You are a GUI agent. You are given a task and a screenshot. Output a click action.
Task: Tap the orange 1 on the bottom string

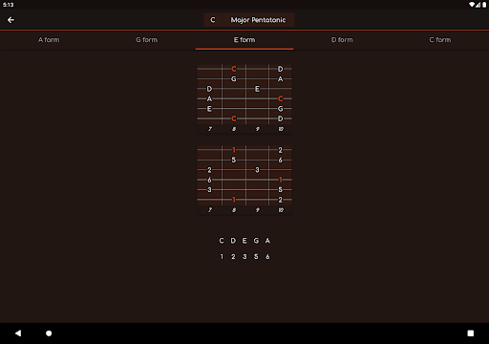[x=234, y=200]
